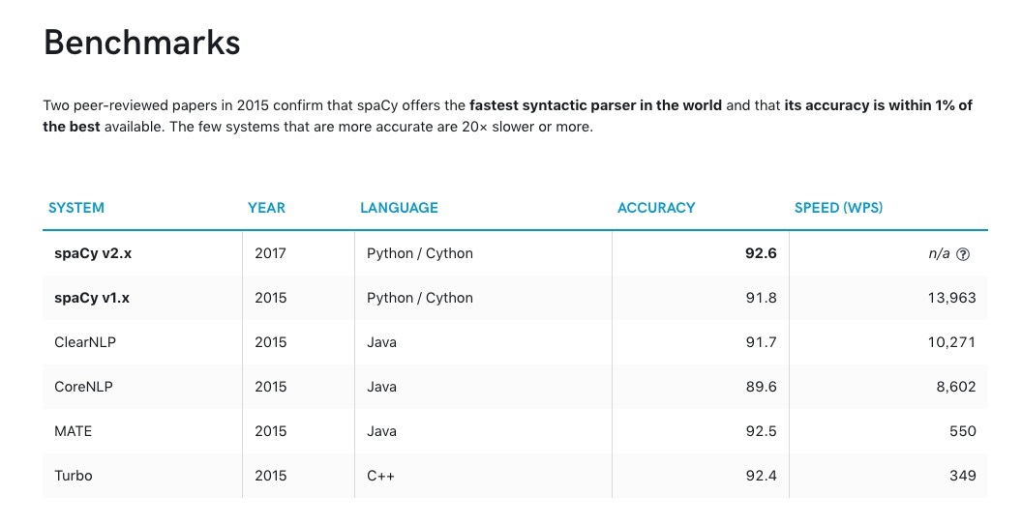Click the bold 92.6 accuracy value

pyautogui.click(x=761, y=253)
